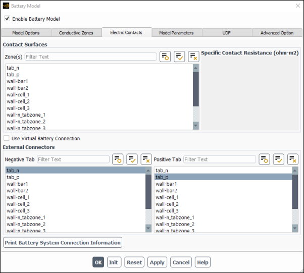Image resolution: width=304 pixels, height=273 pixels.
Task: Select all shown zones in Contact Surfaces
Action: point(179,57)
